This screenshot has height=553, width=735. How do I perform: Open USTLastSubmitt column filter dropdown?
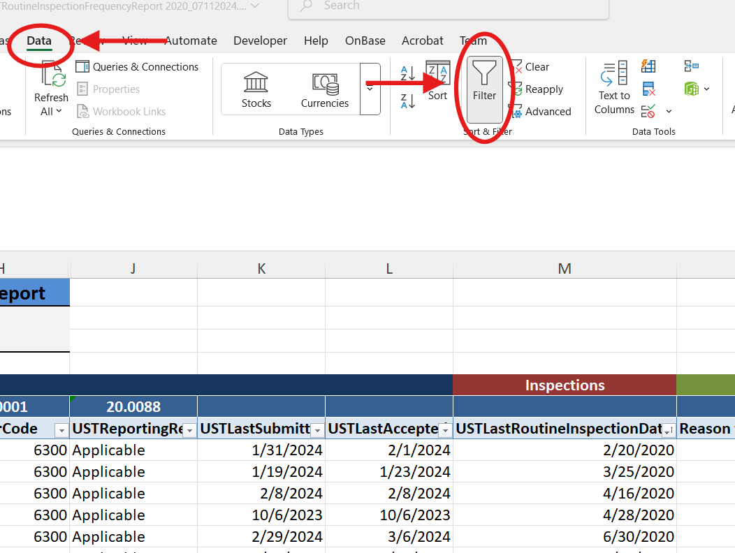[316, 431]
